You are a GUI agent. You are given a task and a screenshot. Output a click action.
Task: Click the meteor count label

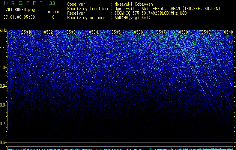[x=53, y=12]
